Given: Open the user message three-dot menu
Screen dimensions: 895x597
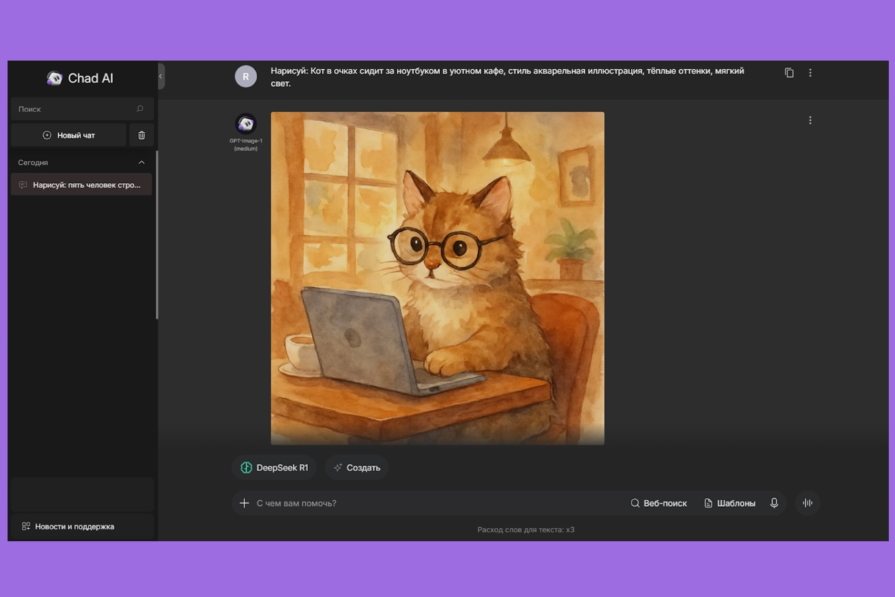Looking at the screenshot, I should click(810, 73).
